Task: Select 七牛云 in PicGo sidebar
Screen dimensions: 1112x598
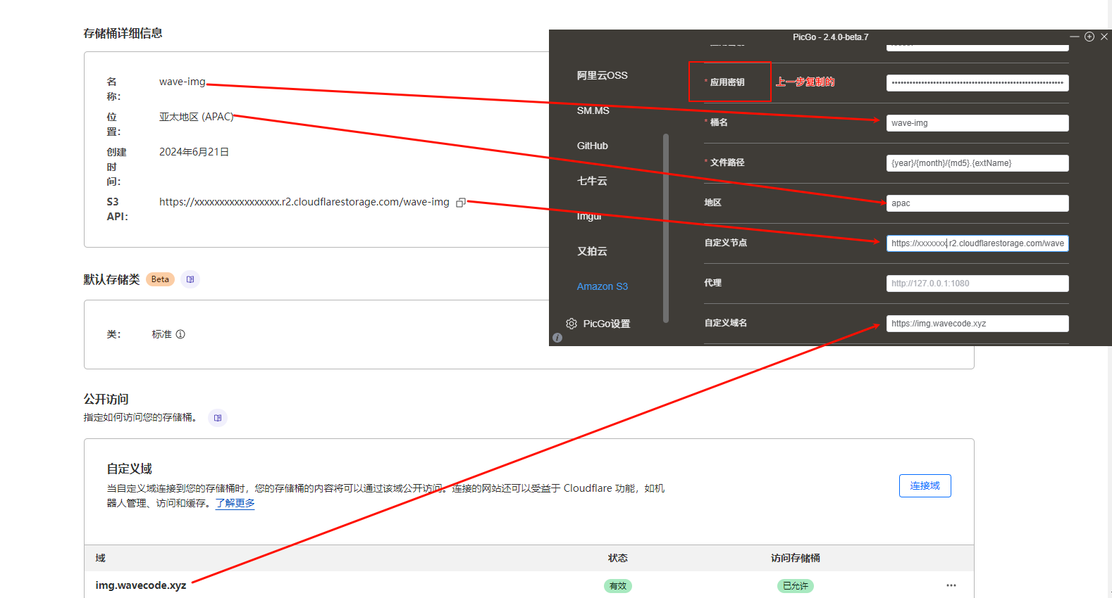Action: click(x=592, y=181)
